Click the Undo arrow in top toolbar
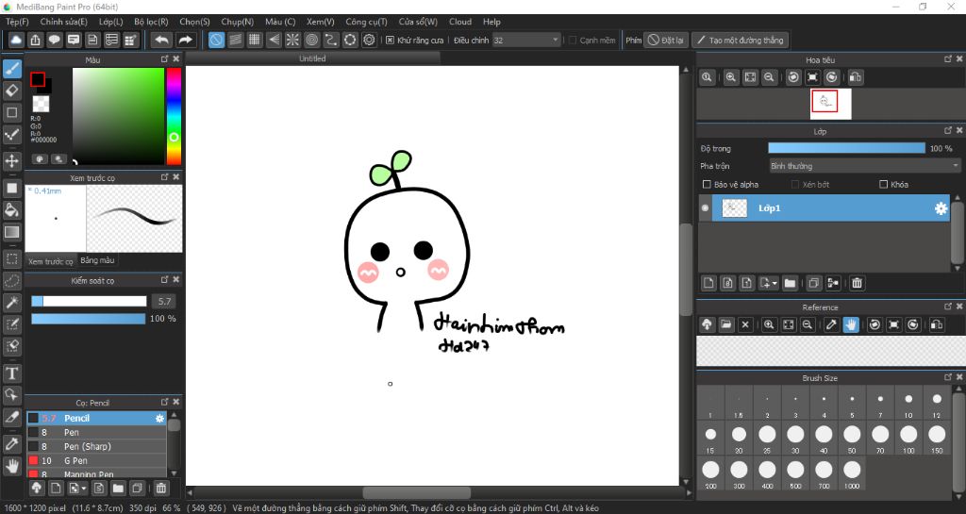 point(162,40)
